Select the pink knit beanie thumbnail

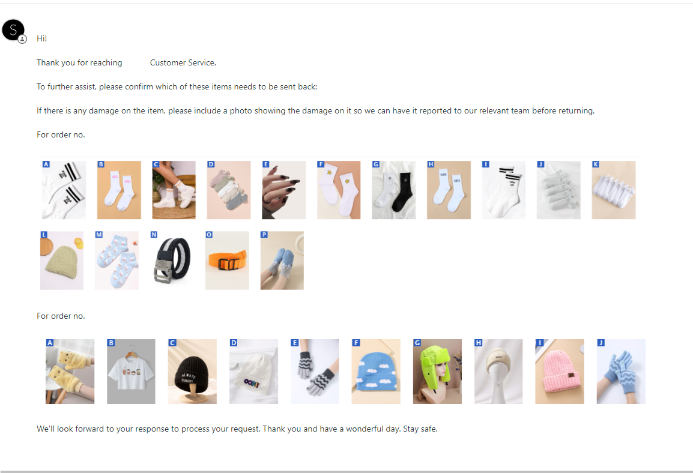click(x=560, y=372)
